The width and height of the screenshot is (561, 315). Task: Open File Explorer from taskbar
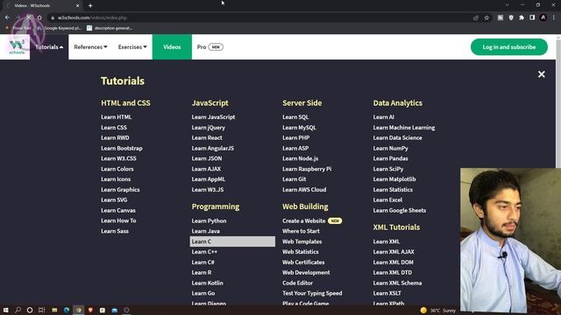54,310
